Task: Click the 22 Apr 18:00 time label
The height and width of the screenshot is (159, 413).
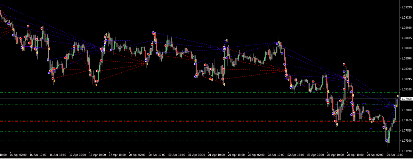Action: 296,155
